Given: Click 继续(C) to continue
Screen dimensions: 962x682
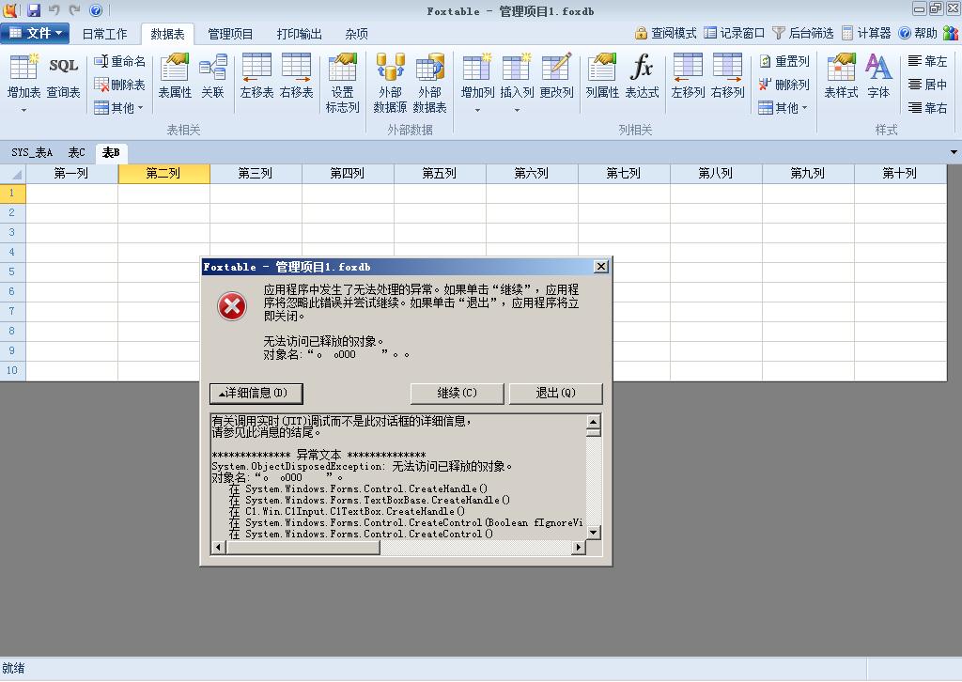Looking at the screenshot, I should 458,393.
